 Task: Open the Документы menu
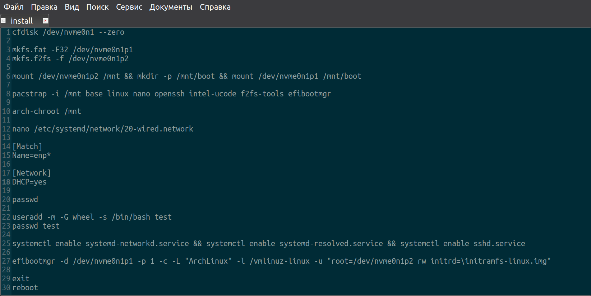coord(171,7)
